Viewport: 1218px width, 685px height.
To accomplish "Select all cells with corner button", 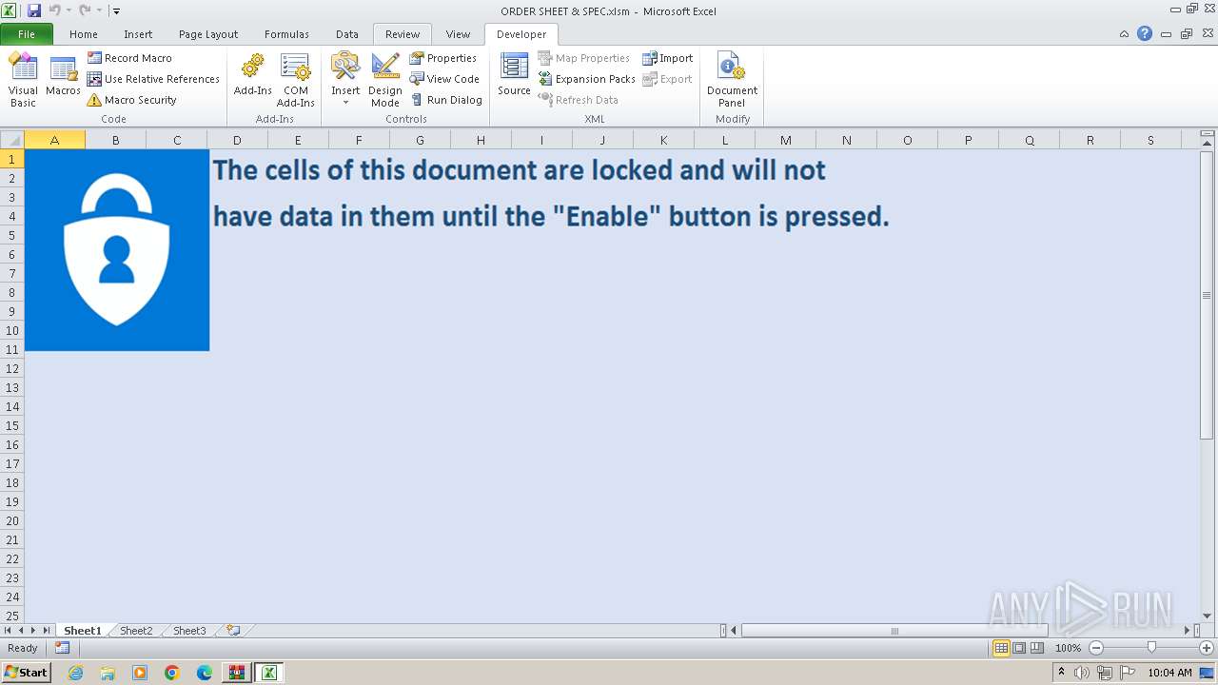I will (x=12, y=140).
